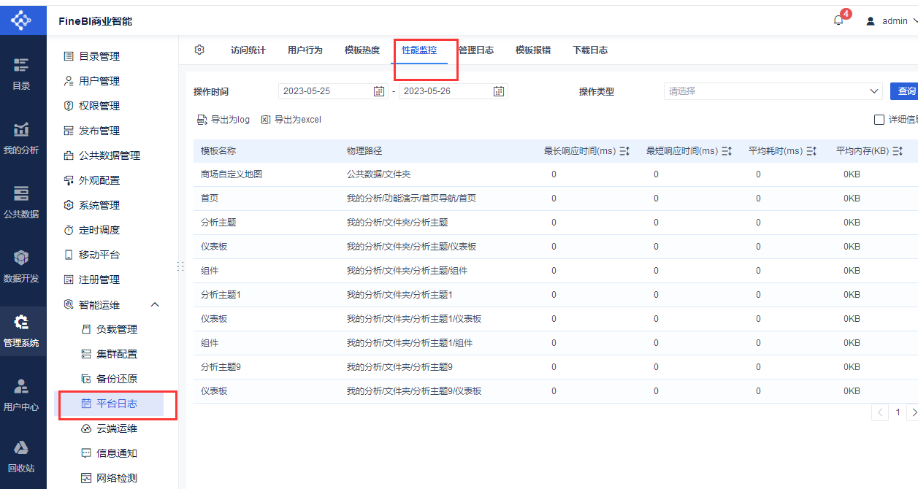
Task: Open the settings gear icon beside 访问统计
Action: [x=199, y=50]
